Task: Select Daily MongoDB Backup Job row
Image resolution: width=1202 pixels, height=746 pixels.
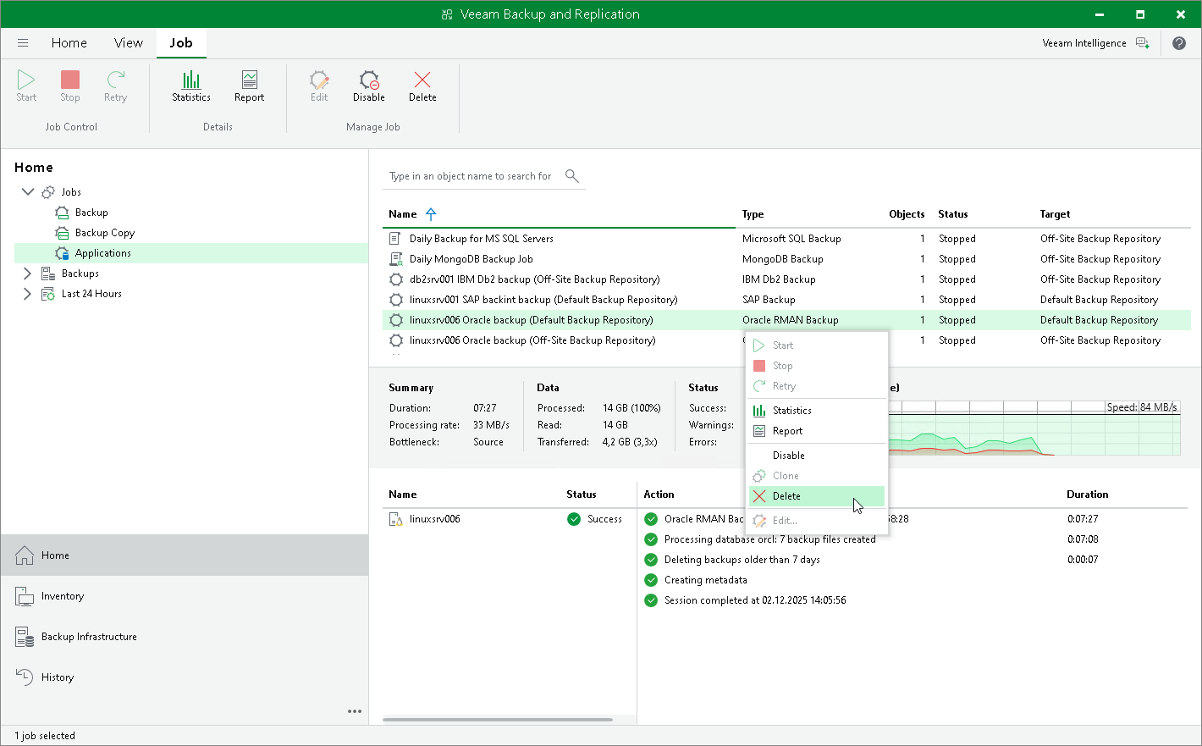Action: [x=786, y=259]
